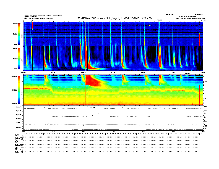The image size is (219, 169).
Task: Click the rotated RAD2 axis label
Action: pos(22,36)
